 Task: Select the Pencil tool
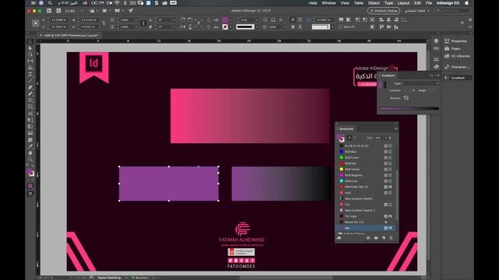30,94
